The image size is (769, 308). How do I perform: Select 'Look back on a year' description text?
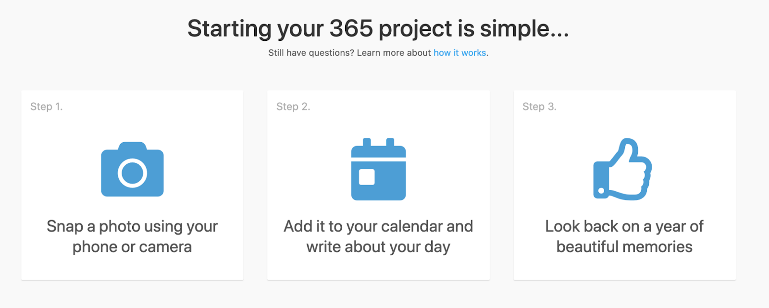click(x=624, y=226)
